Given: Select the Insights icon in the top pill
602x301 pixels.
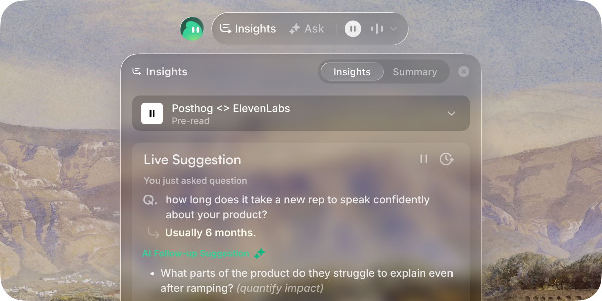Looking at the screenshot, I should [x=226, y=29].
